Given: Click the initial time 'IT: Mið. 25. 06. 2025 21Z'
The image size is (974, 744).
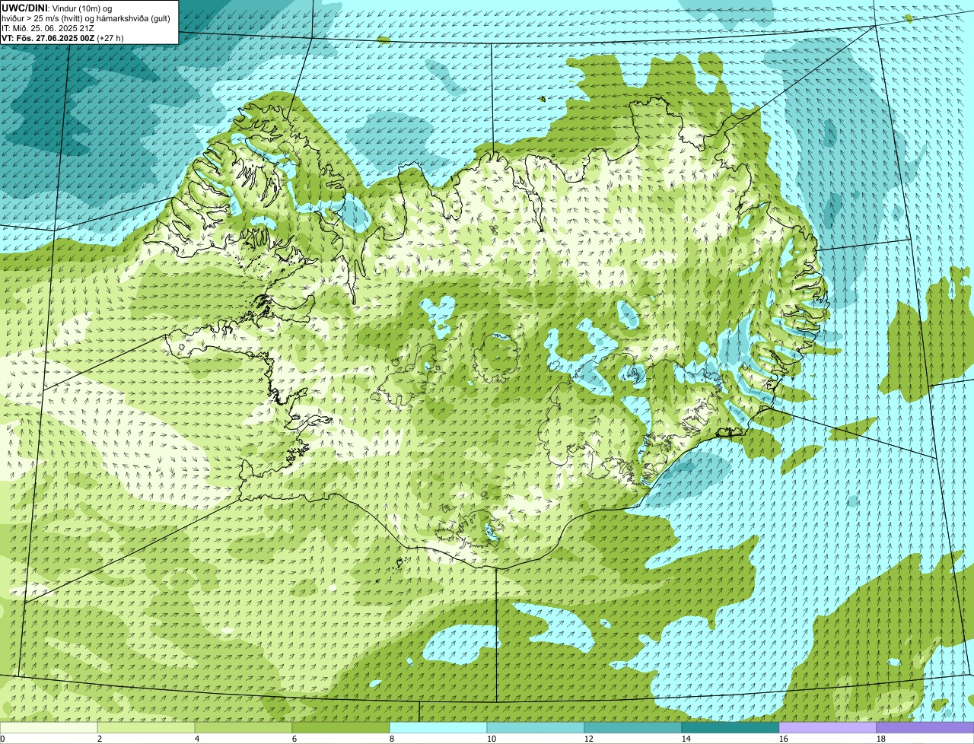Looking at the screenshot, I should [x=48, y=28].
